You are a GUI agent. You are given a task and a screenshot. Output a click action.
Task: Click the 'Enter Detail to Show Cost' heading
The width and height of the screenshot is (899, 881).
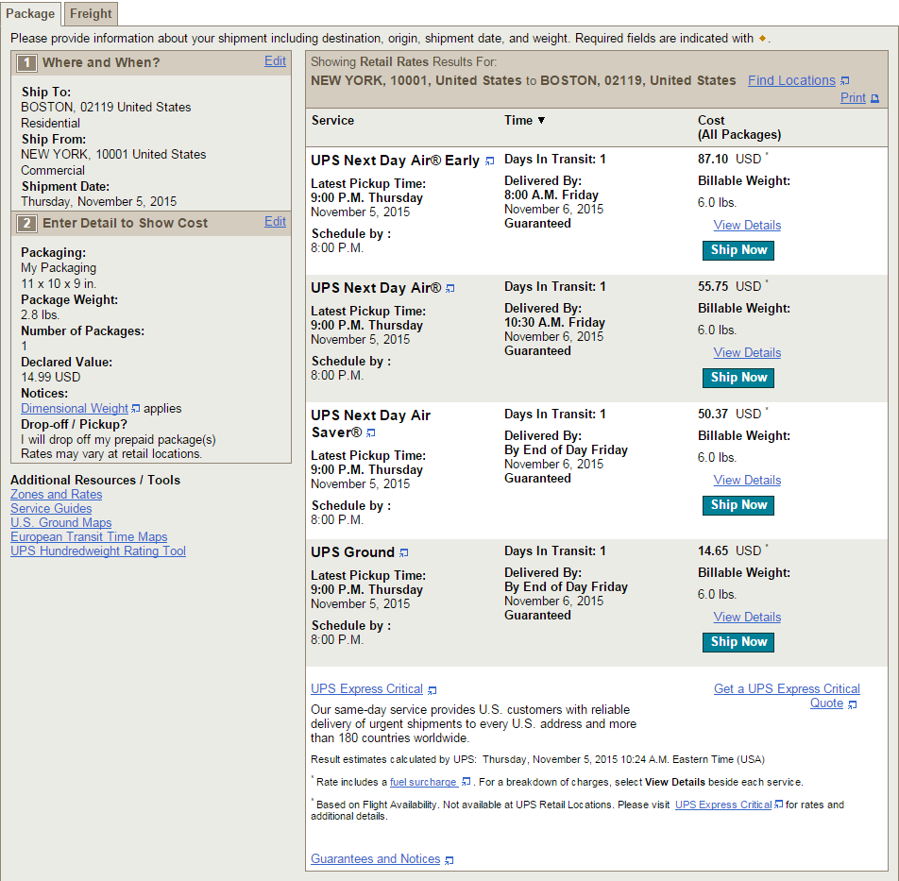point(125,223)
